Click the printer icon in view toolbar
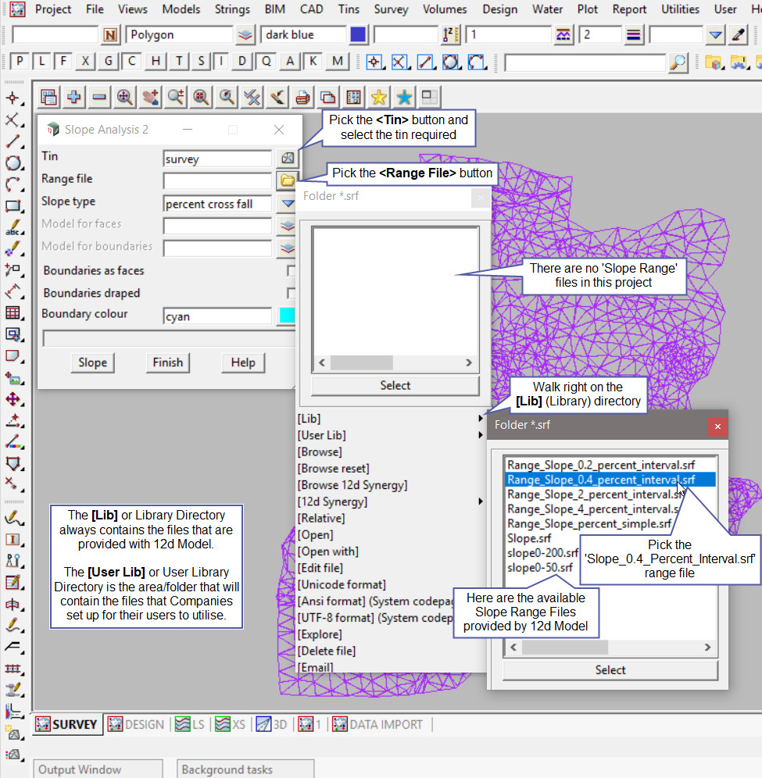Image resolution: width=762 pixels, height=778 pixels. [x=303, y=97]
